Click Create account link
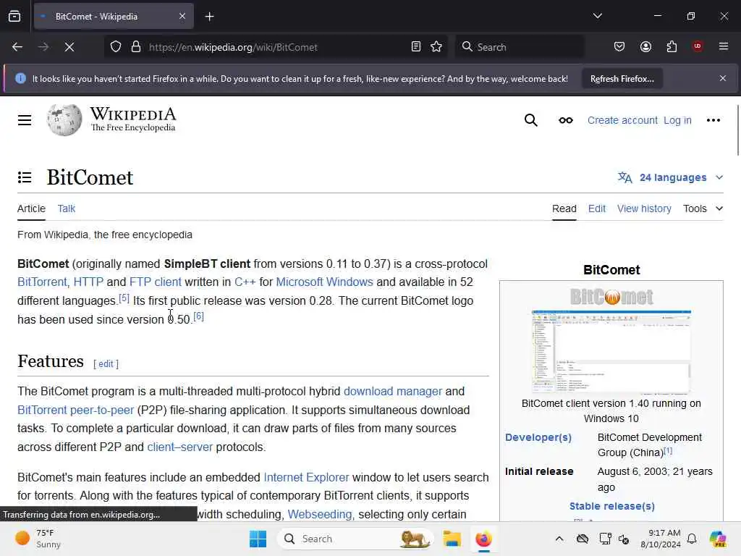 tap(622, 120)
